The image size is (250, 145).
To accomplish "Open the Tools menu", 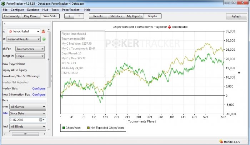I will 55,10.
